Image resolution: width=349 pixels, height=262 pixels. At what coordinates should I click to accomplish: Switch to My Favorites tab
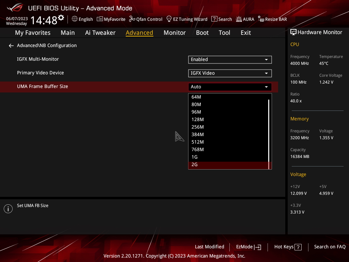(x=33, y=33)
